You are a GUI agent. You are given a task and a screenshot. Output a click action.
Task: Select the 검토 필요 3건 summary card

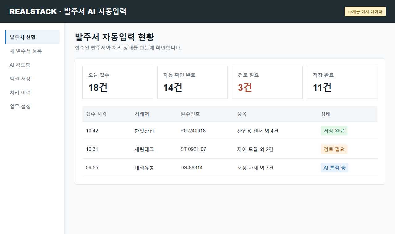(x=267, y=82)
